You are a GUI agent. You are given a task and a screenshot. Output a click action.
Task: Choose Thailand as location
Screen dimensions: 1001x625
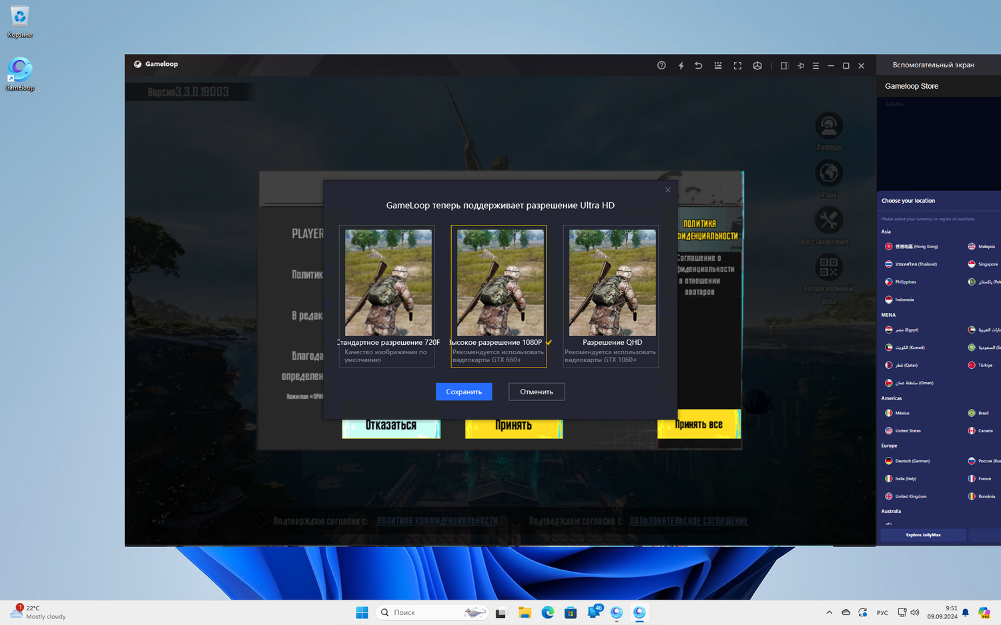click(x=911, y=264)
